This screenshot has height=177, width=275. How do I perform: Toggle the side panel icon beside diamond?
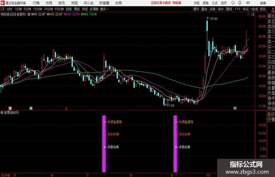(253, 15)
